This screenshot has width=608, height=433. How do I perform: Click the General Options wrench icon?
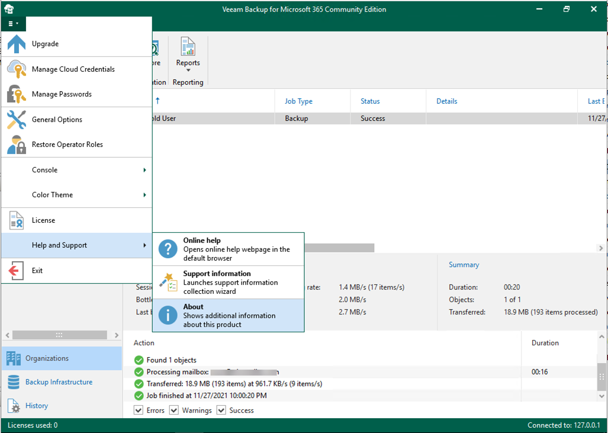click(x=17, y=120)
